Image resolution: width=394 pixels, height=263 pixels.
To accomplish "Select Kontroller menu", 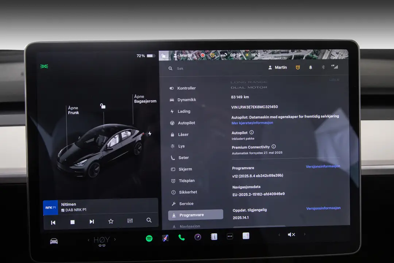I will 183,88.
